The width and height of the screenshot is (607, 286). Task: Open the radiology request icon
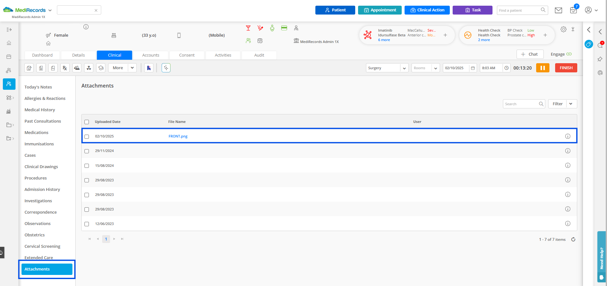(89, 68)
